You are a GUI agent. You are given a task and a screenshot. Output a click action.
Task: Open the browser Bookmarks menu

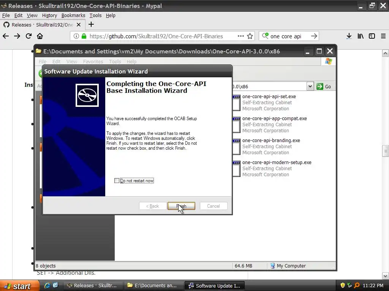pos(73,15)
